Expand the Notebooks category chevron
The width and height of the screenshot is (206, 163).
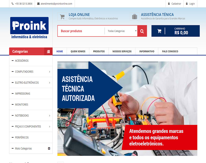click(49, 116)
